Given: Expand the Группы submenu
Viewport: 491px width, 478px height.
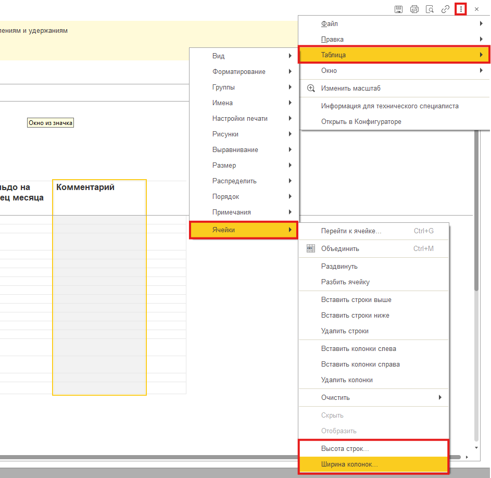Looking at the screenshot, I should coord(244,87).
